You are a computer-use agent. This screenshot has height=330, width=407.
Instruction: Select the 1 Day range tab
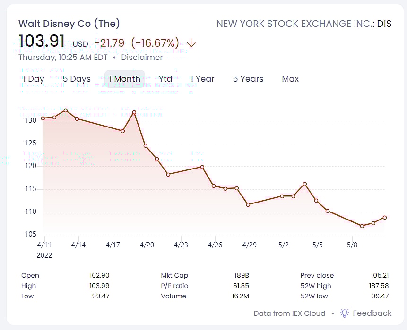click(x=34, y=79)
